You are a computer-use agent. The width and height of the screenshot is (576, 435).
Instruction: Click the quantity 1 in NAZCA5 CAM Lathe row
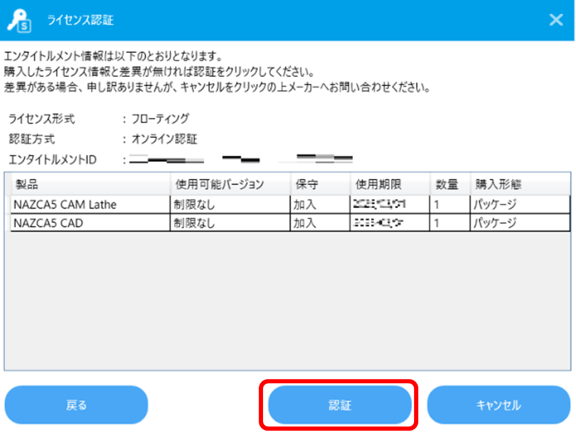point(436,205)
